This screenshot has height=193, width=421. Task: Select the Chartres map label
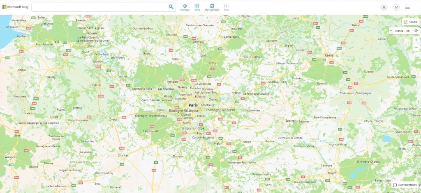tap(123, 155)
